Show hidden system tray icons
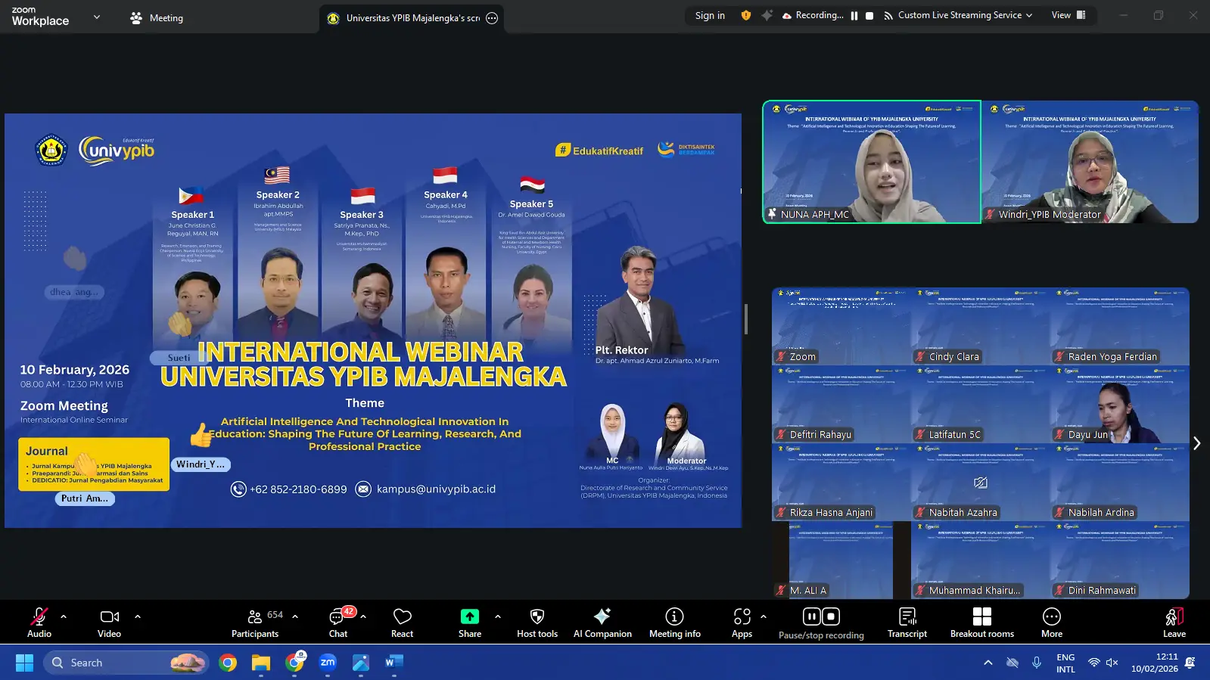The image size is (1210, 680). point(988,663)
